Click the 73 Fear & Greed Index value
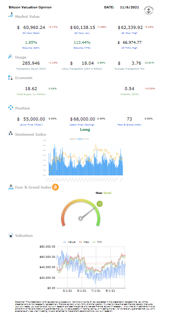The width and height of the screenshot is (169, 319). coord(130,119)
